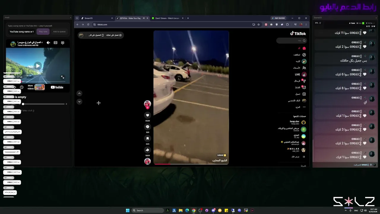This screenshot has width=380, height=214.
Task: Open the Chrome tab search dropdown
Action: [x=77, y=18]
